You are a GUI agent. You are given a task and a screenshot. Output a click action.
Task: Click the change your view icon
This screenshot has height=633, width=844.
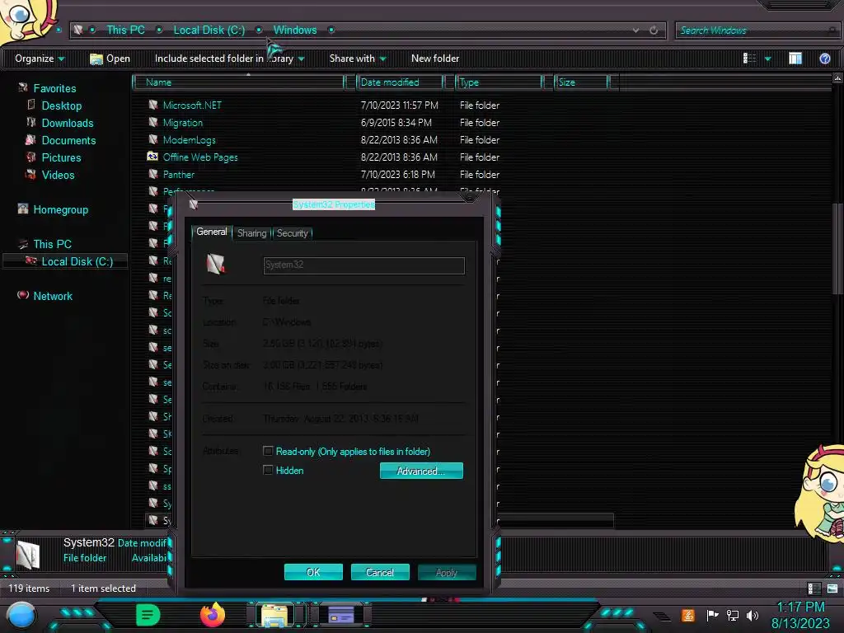coord(749,59)
